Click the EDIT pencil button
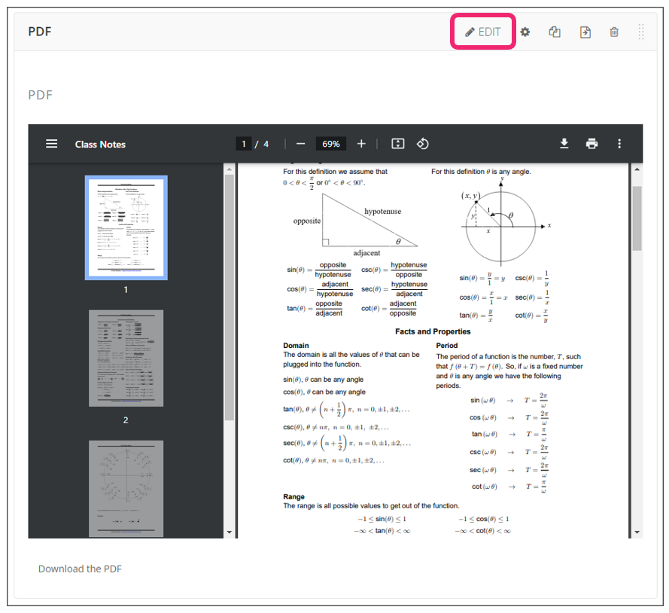This screenshot has width=669, height=613. [x=482, y=32]
